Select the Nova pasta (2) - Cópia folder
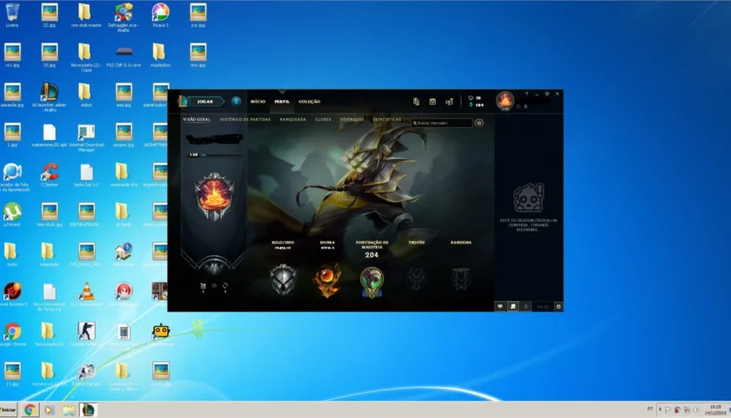 point(85,58)
